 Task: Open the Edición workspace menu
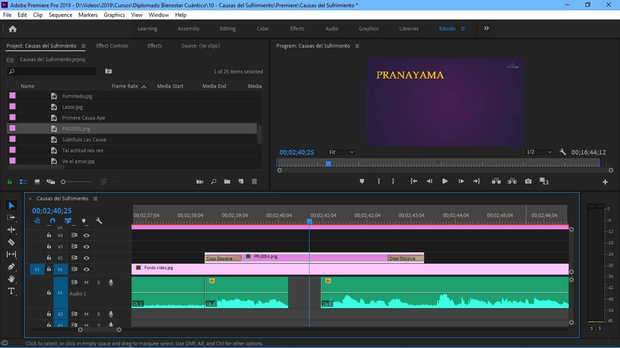[463, 29]
